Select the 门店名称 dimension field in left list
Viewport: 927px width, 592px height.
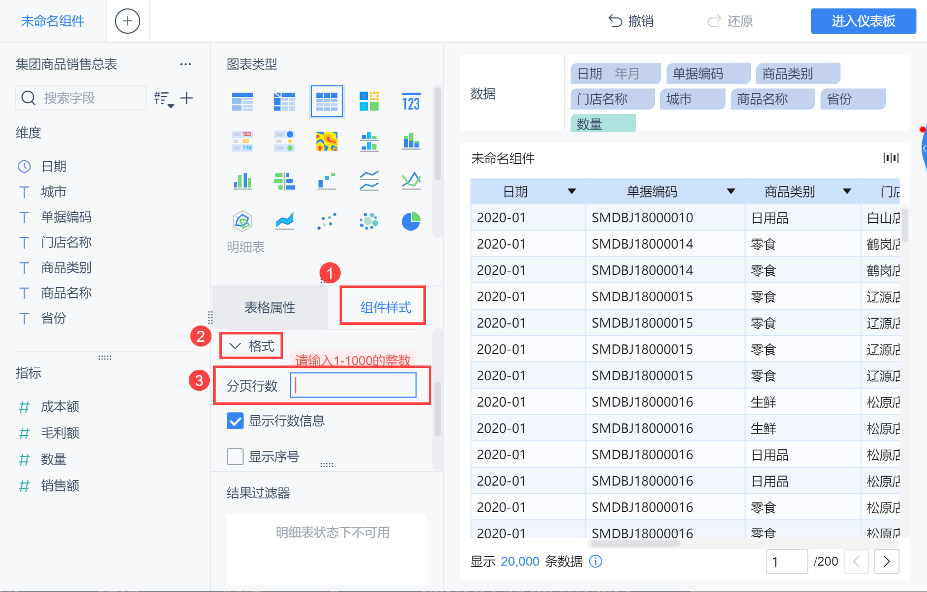[x=66, y=242]
